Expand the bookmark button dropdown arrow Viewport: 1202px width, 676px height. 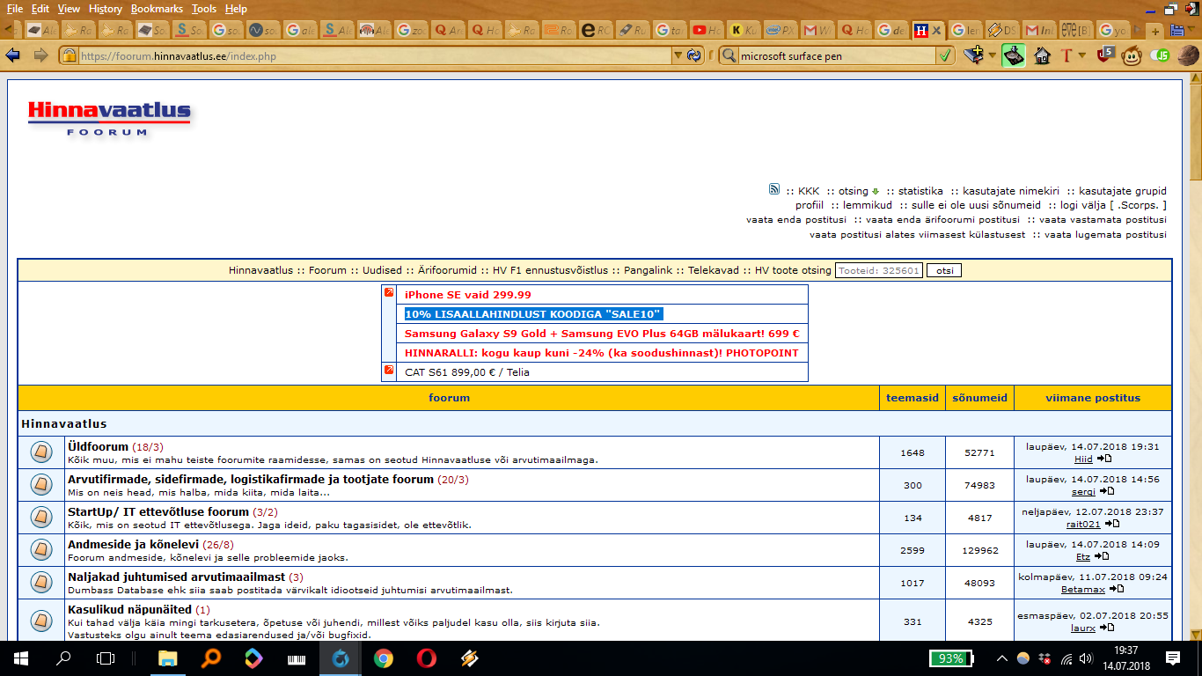coord(991,55)
